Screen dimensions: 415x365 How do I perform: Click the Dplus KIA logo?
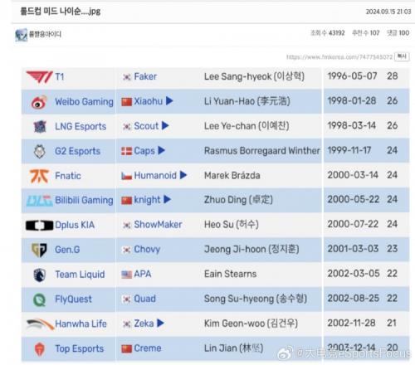pos(39,226)
